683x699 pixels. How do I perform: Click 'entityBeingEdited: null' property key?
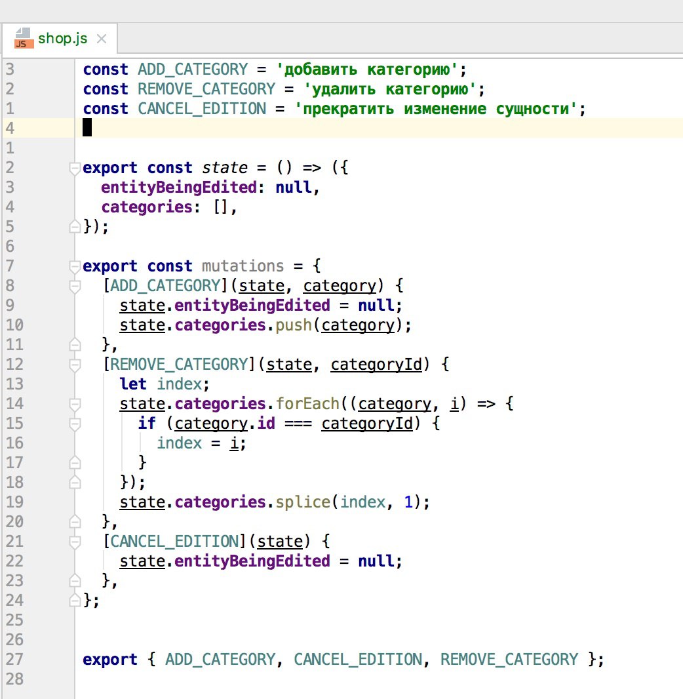(179, 188)
